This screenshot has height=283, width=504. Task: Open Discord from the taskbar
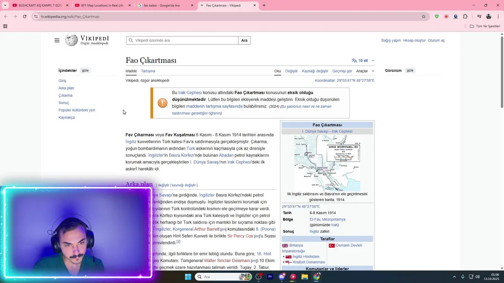(x=282, y=277)
